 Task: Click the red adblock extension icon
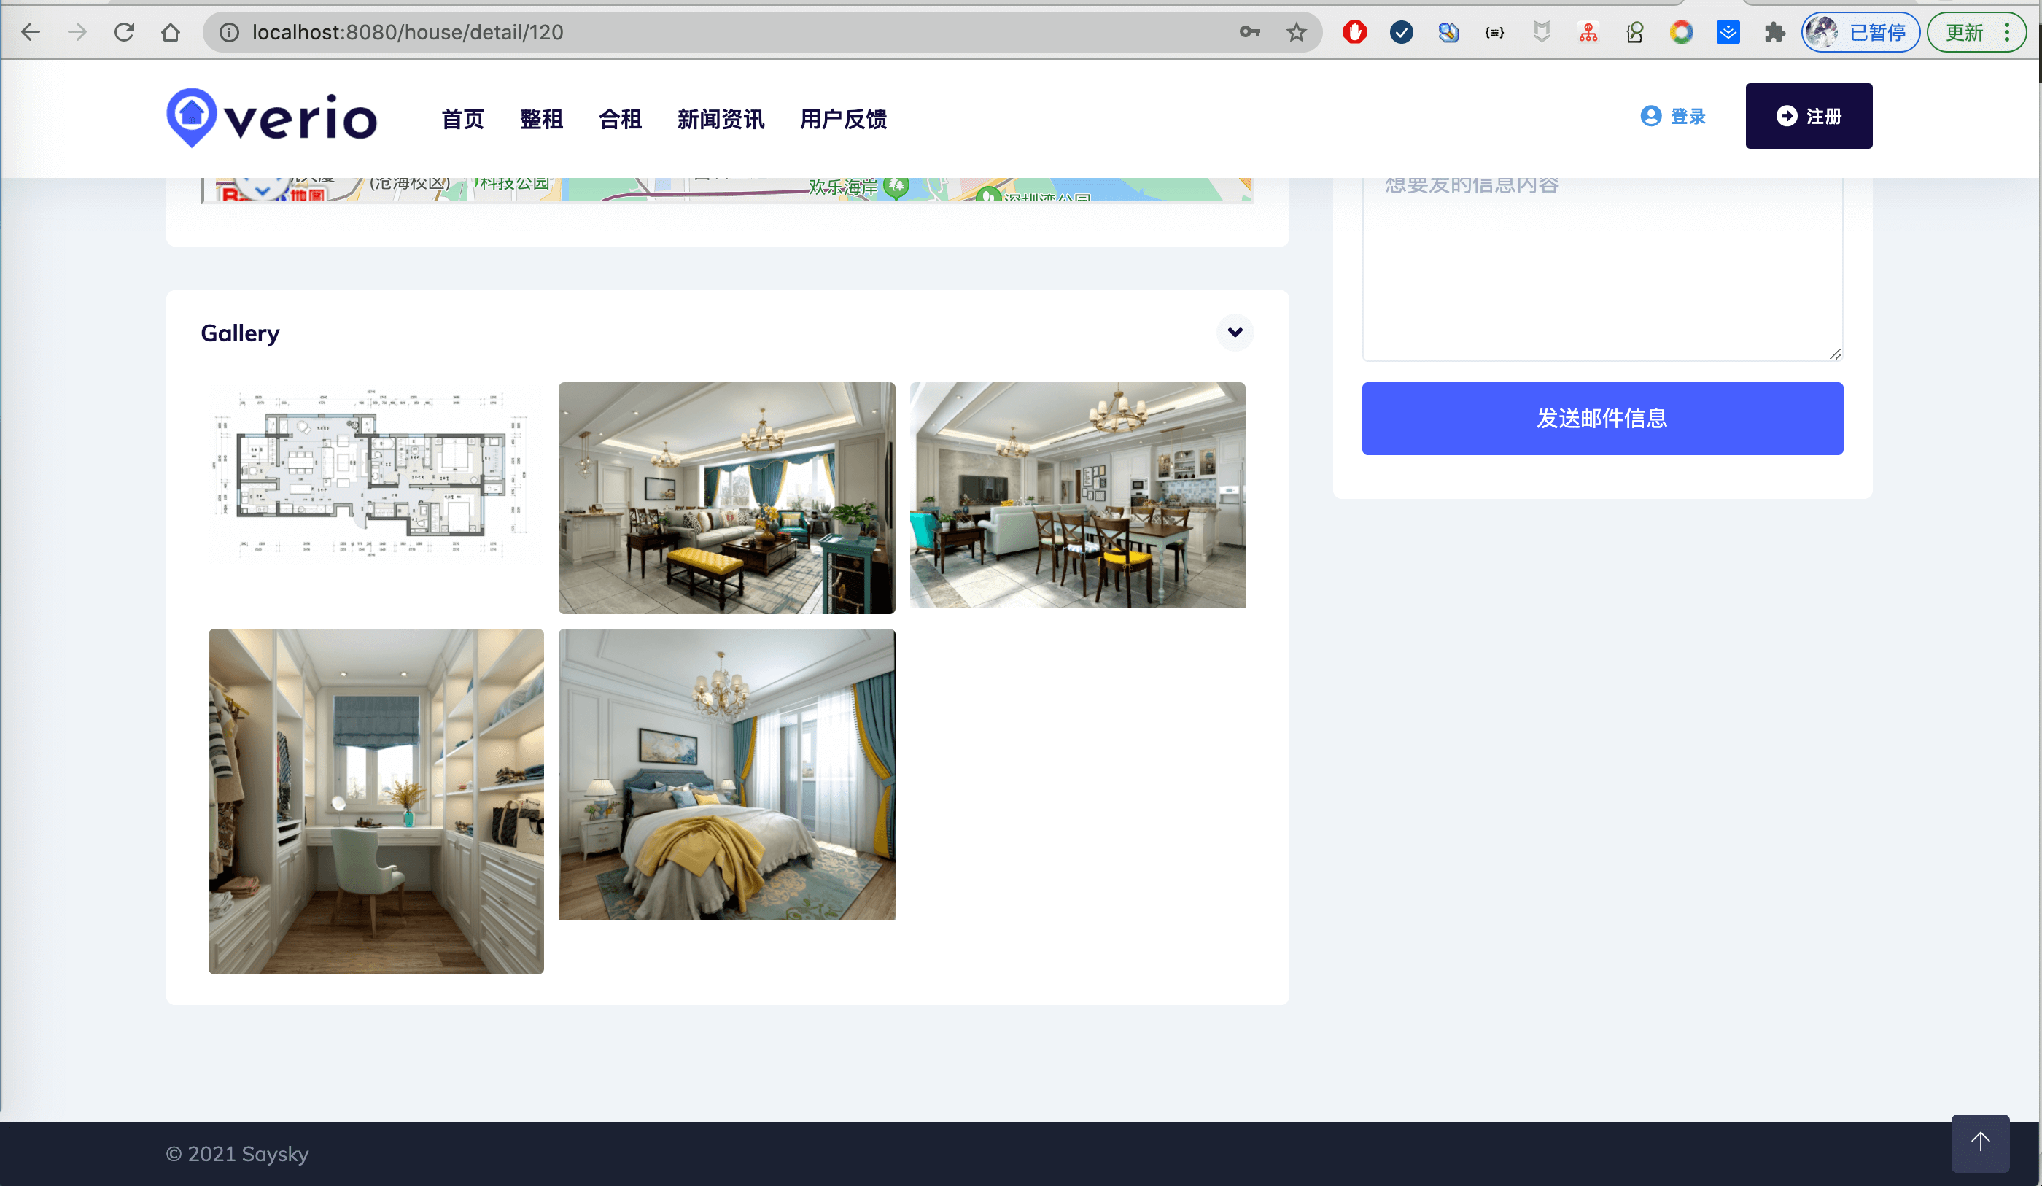[1354, 32]
